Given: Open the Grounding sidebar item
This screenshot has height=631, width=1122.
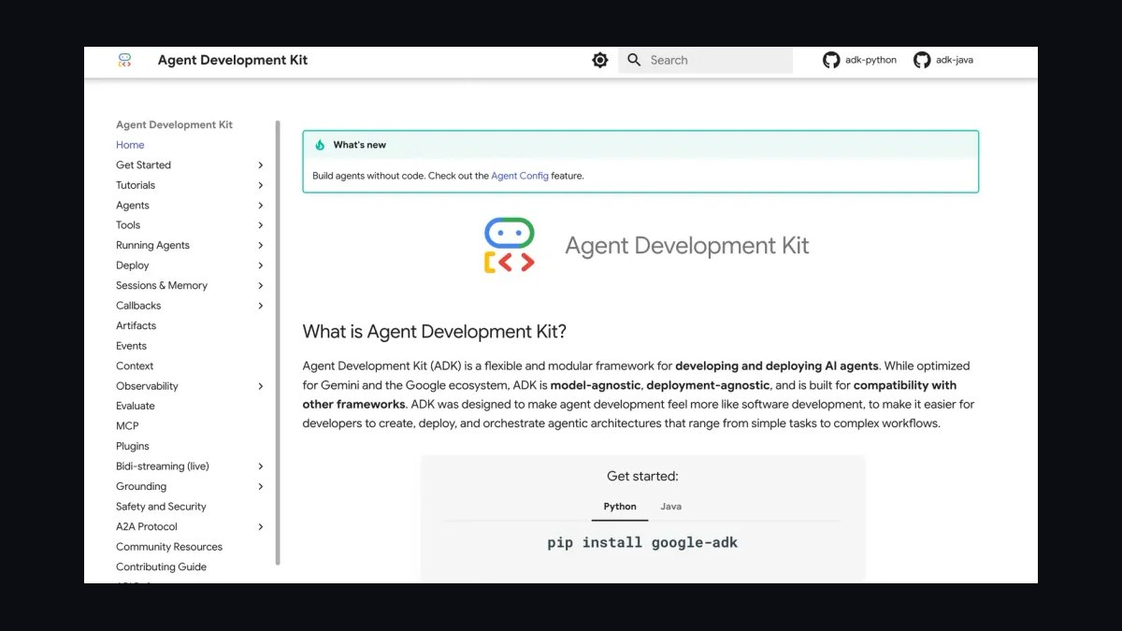Looking at the screenshot, I should pos(141,486).
